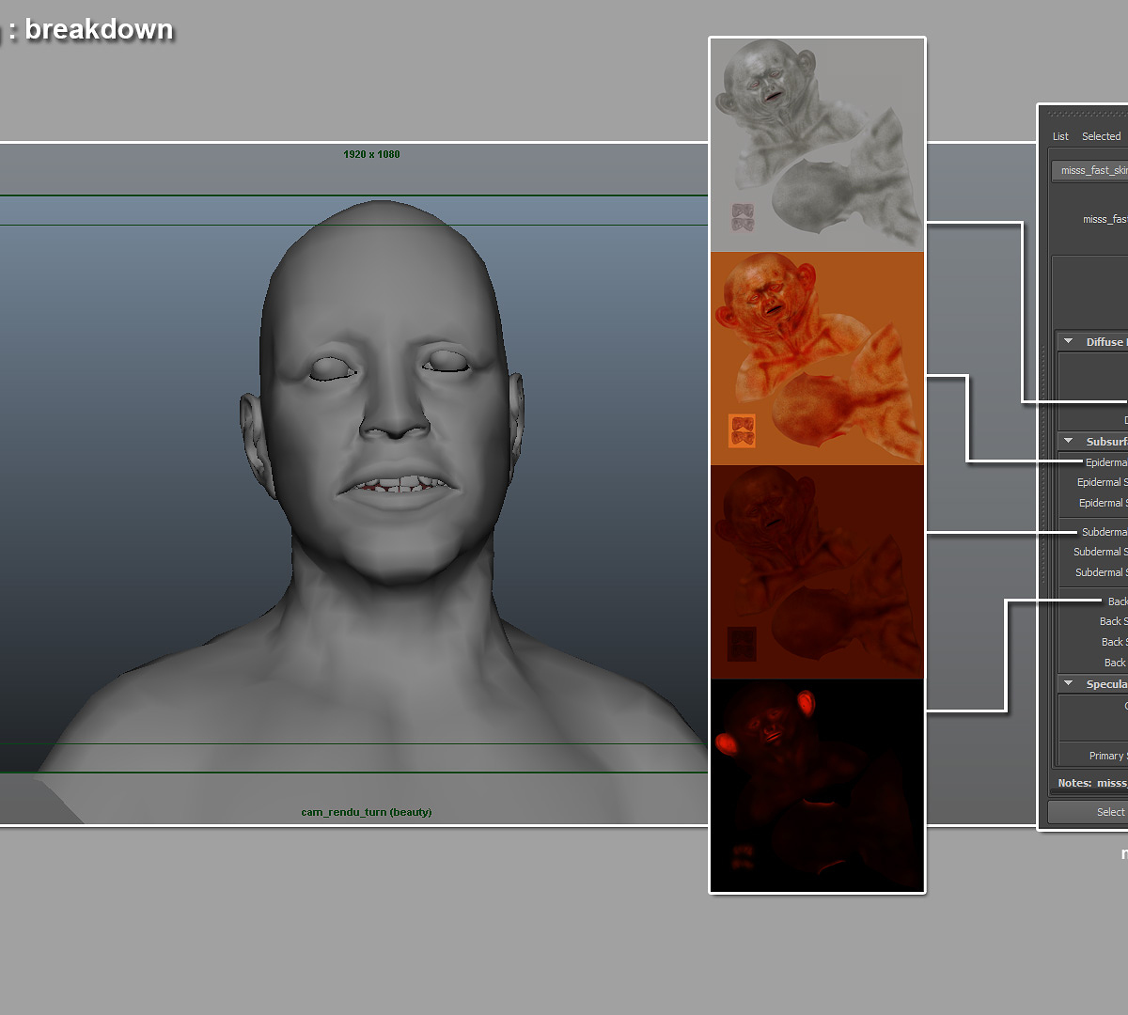This screenshot has width=1128, height=1015.
Task: Select the black back-scatter texture thumbnail
Action: coord(817,785)
